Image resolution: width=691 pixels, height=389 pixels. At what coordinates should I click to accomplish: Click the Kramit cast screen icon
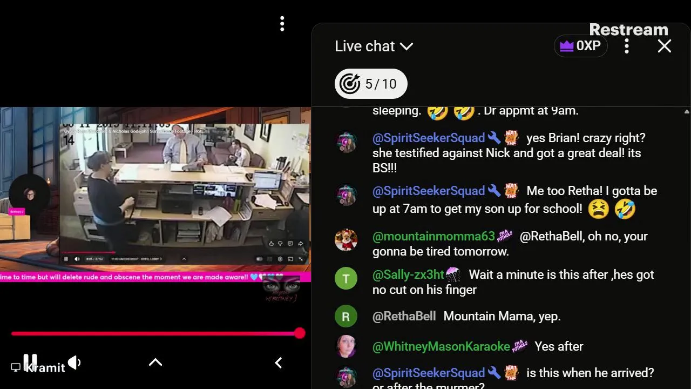click(x=16, y=367)
